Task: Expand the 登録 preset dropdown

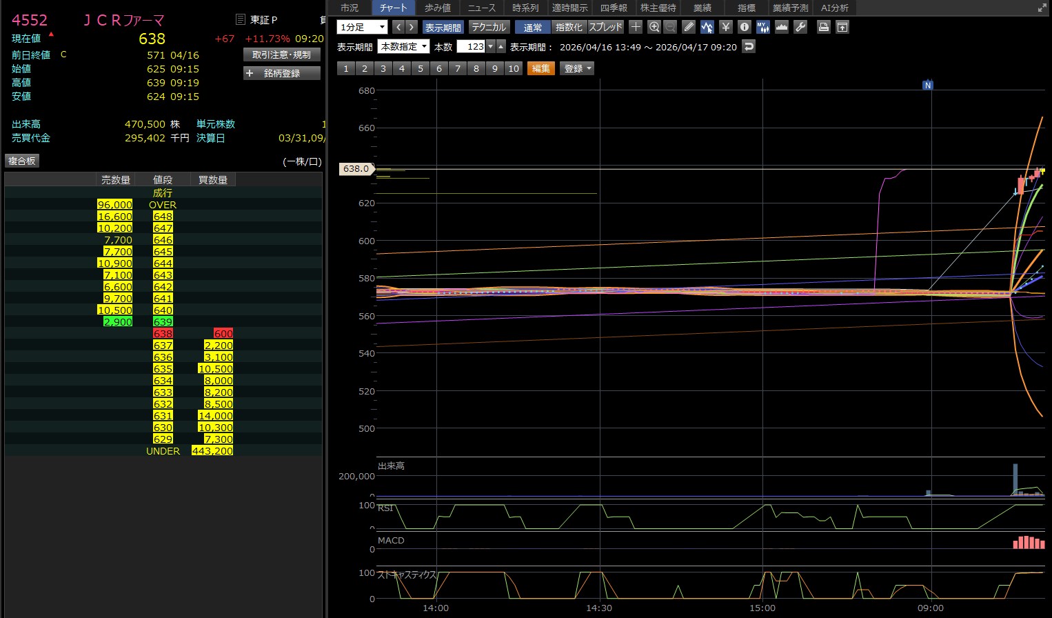Action: point(578,68)
